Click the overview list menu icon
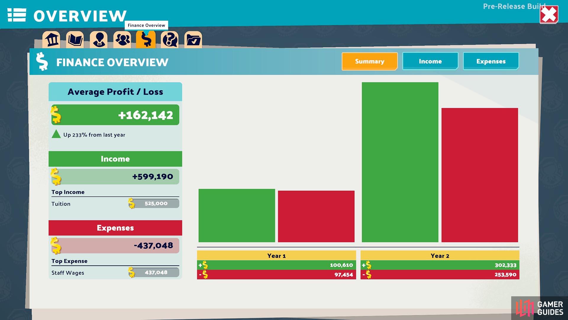 (17, 15)
